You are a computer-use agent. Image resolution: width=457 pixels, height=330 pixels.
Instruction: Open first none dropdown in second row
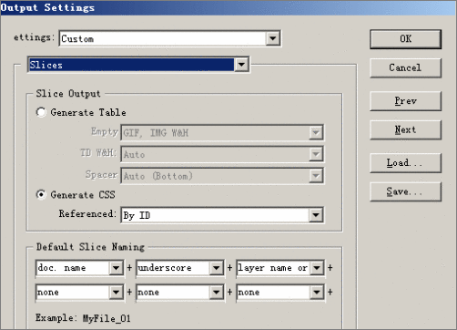[79, 293]
